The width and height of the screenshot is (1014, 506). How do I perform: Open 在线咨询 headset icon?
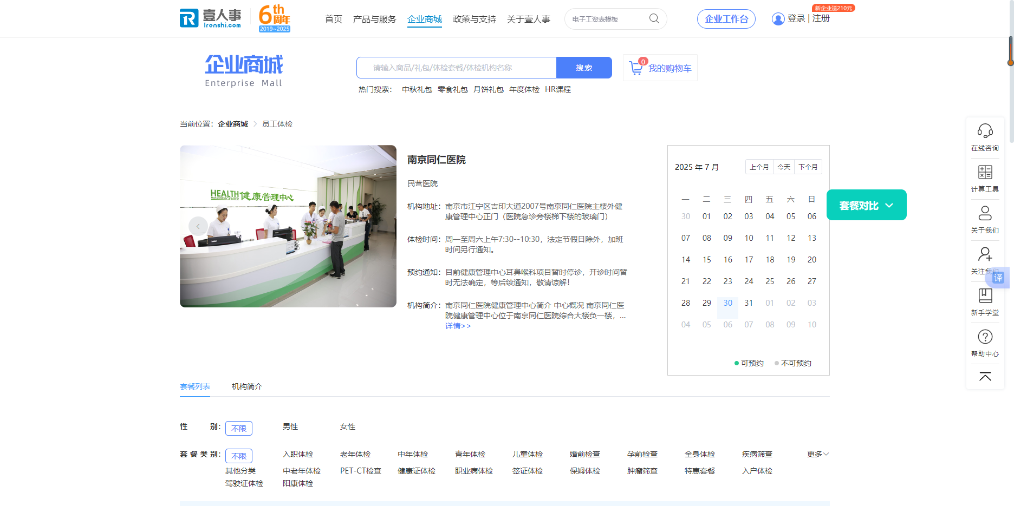pos(985,131)
